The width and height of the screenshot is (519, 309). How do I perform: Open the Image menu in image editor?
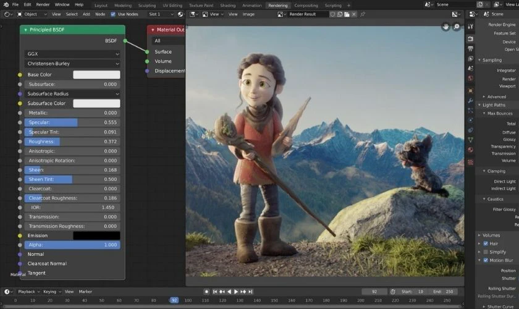[248, 14]
